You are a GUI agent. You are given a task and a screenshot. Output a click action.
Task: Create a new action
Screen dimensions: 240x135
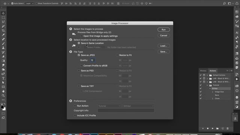tap(223, 128)
